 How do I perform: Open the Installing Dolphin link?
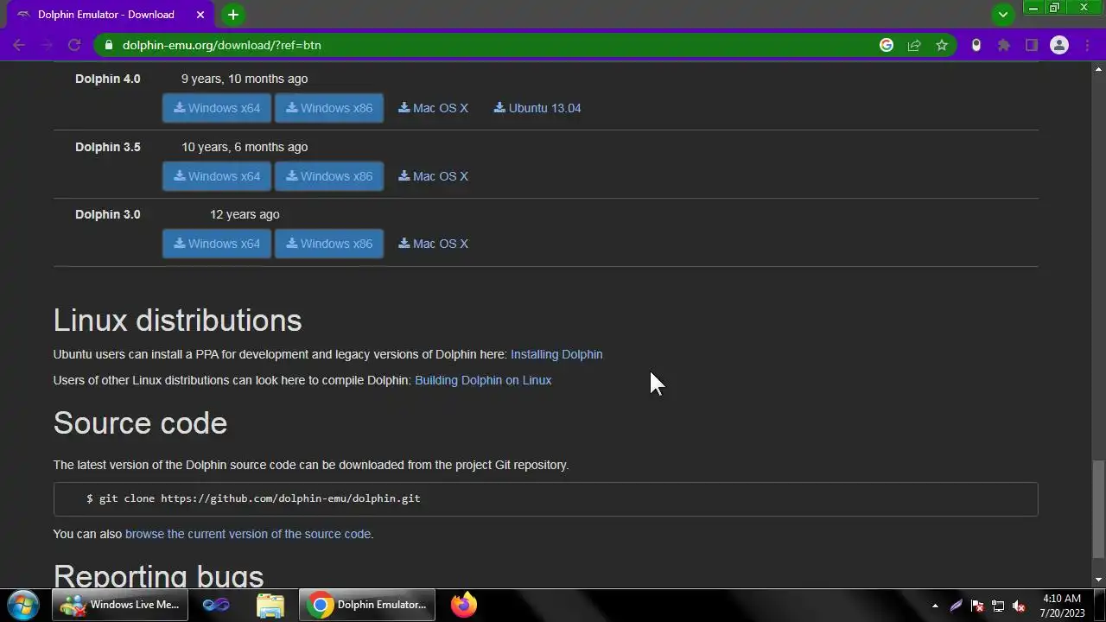(556, 354)
